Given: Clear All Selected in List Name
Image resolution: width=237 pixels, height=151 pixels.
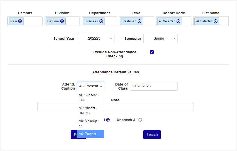Looking at the screenshot, I should 216,21.
